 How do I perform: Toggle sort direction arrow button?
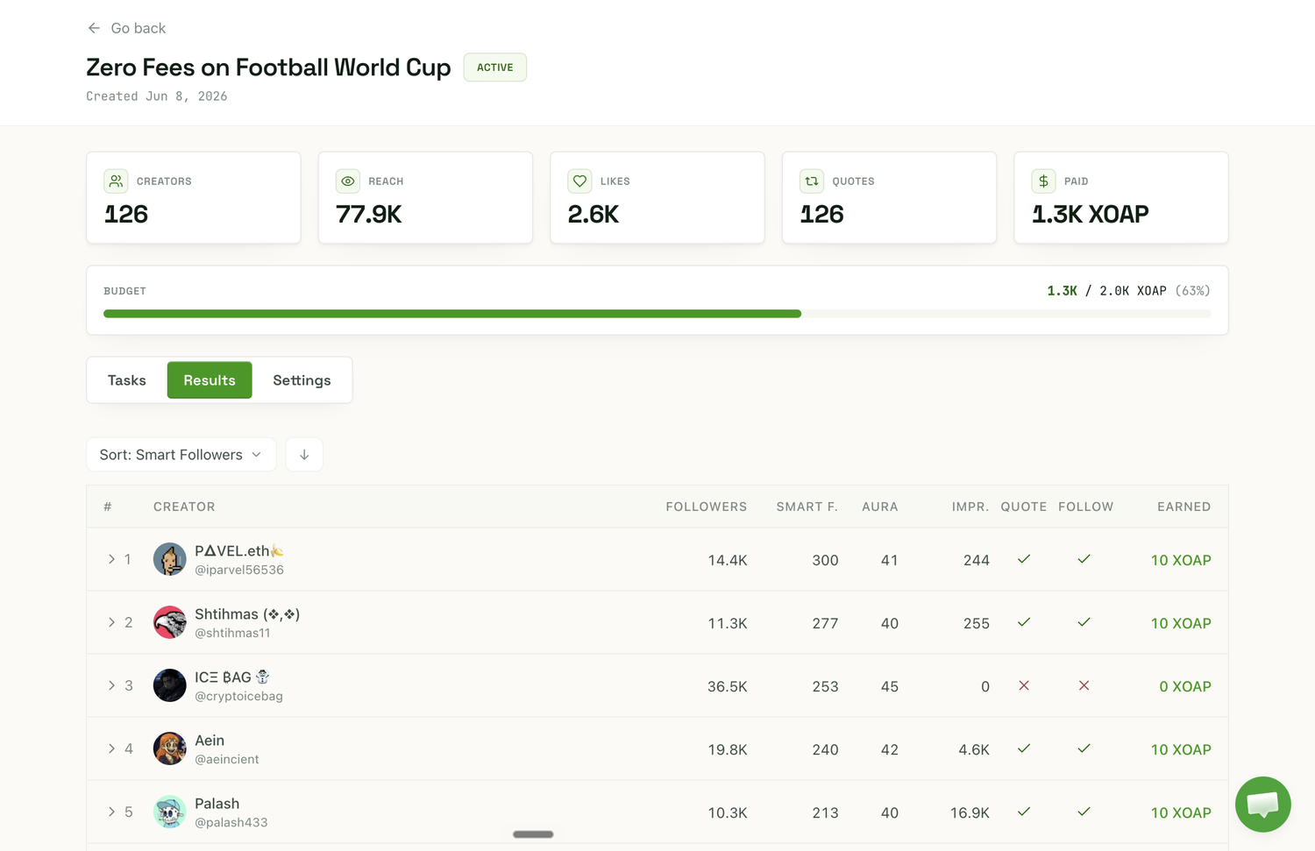304,455
